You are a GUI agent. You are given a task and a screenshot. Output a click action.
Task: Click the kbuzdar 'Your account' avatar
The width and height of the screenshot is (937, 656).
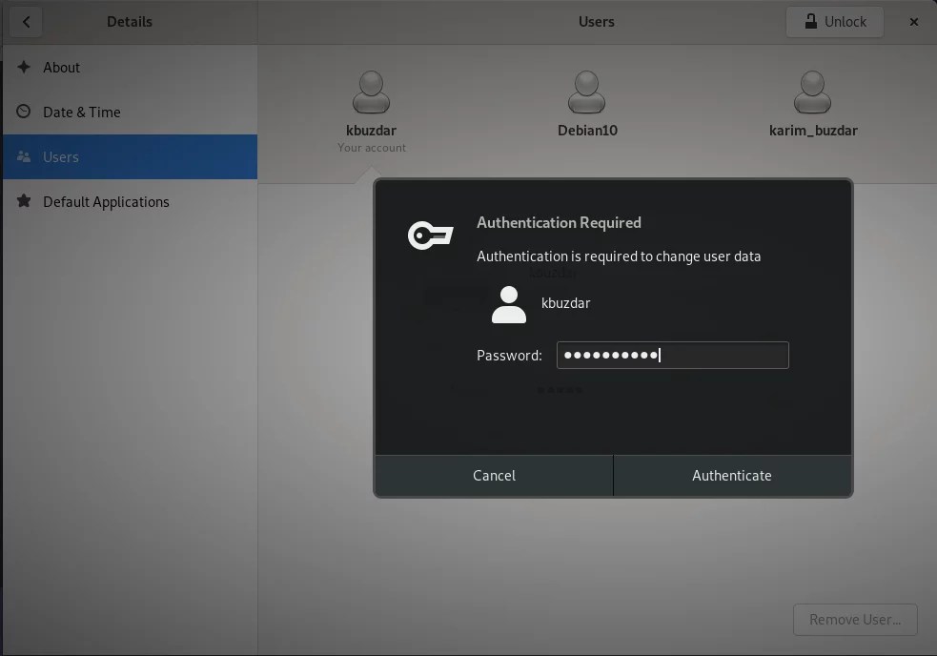[x=370, y=91]
